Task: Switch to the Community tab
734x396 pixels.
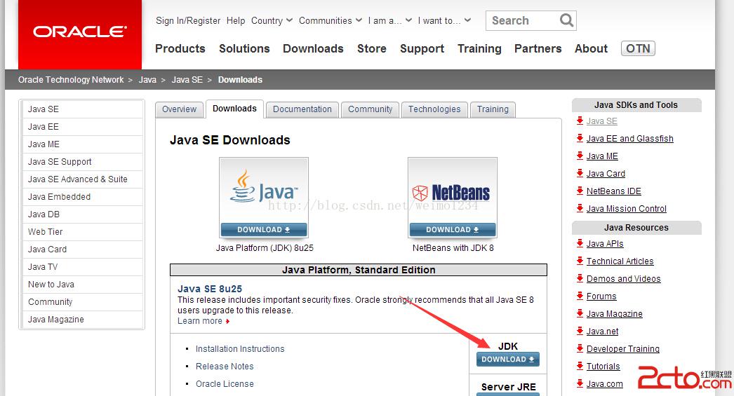Action: coord(371,109)
